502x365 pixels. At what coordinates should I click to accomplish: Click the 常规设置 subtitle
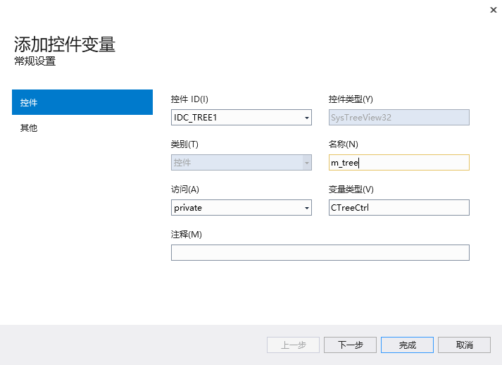click(x=35, y=61)
